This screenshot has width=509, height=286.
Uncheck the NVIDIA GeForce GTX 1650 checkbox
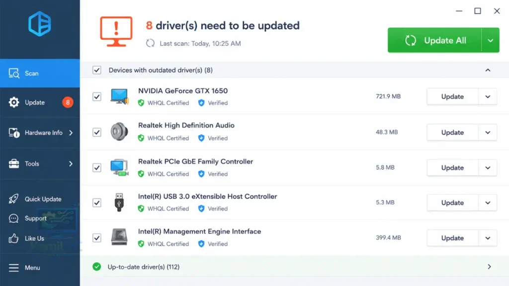coord(97,97)
